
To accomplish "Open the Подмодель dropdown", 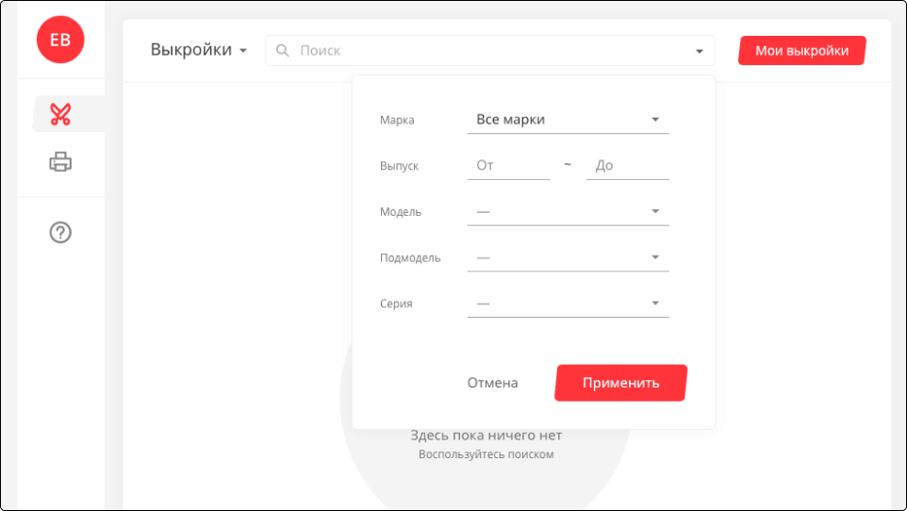I will [x=568, y=257].
